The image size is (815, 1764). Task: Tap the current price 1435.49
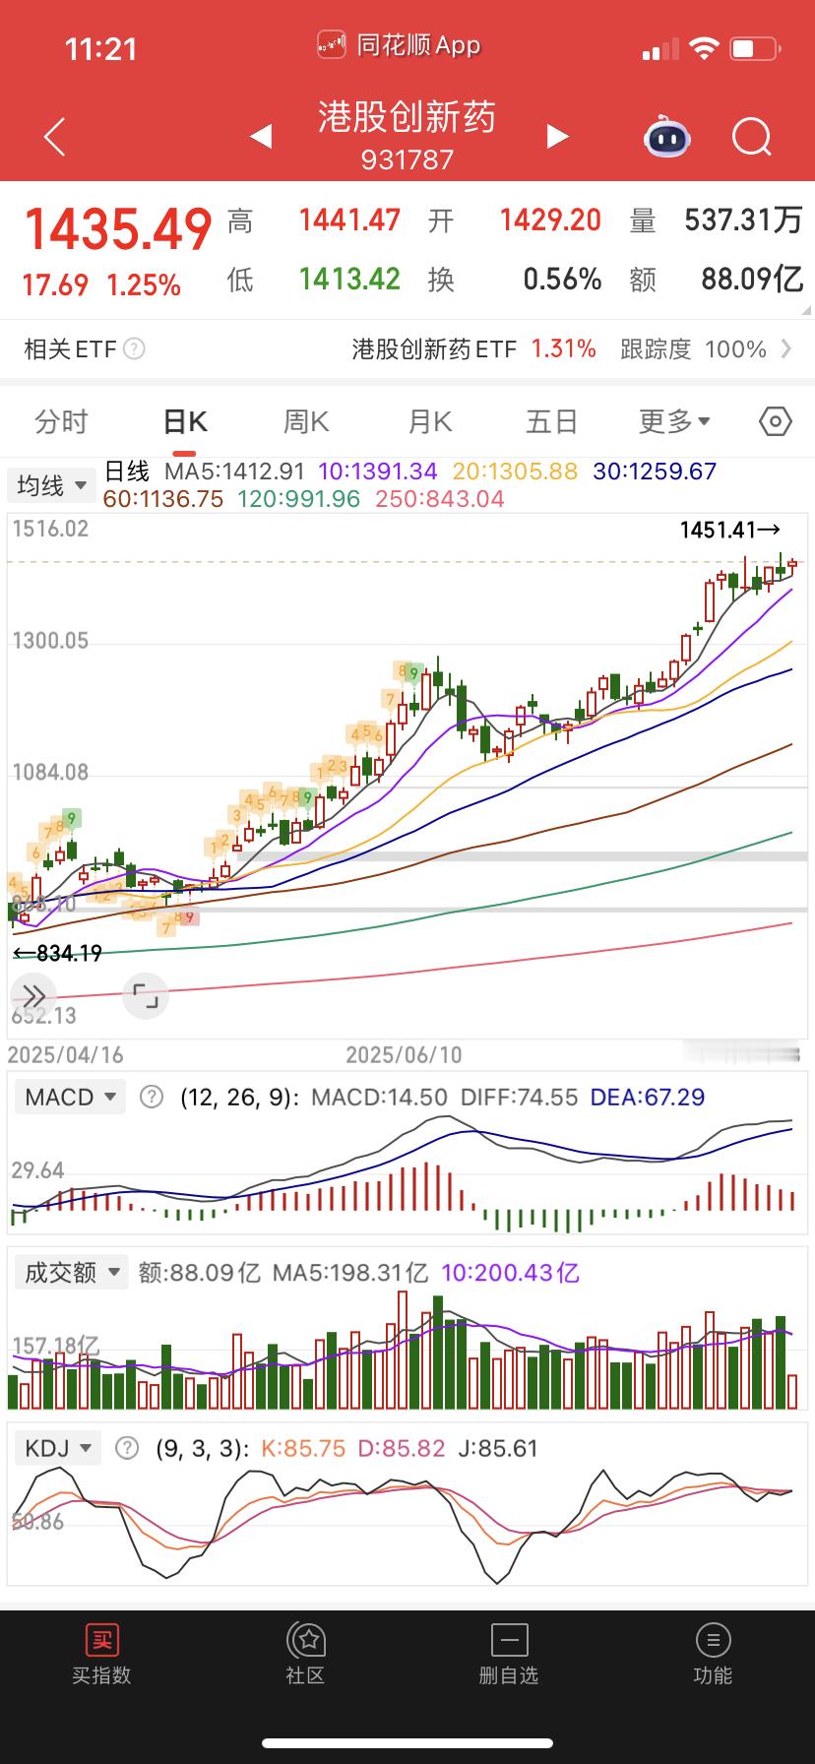118,228
